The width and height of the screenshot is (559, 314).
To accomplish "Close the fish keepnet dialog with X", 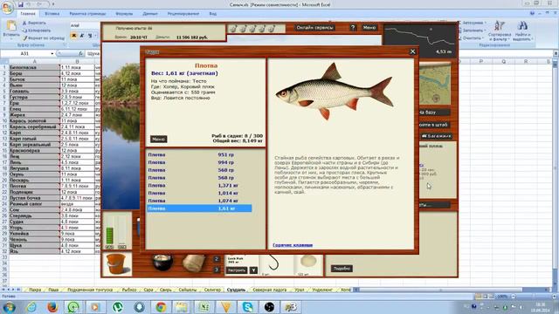I will [x=412, y=51].
